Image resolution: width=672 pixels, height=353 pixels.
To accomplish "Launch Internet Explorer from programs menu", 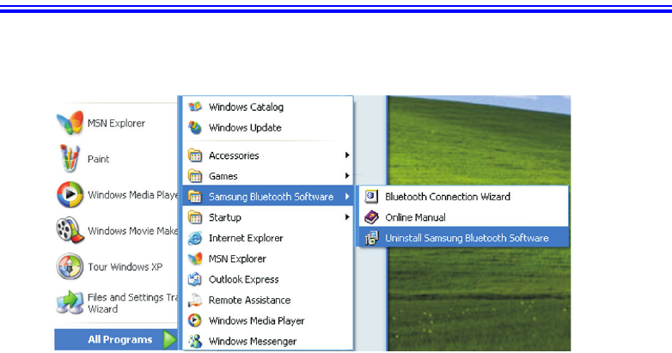I will [268, 238].
